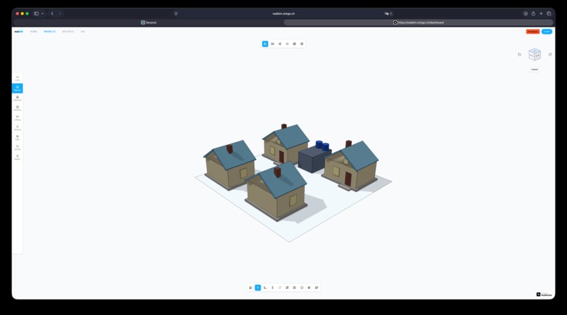567x315 pixels.
Task: Select the highlighted Ebenen sidebar item
Action: point(18,88)
